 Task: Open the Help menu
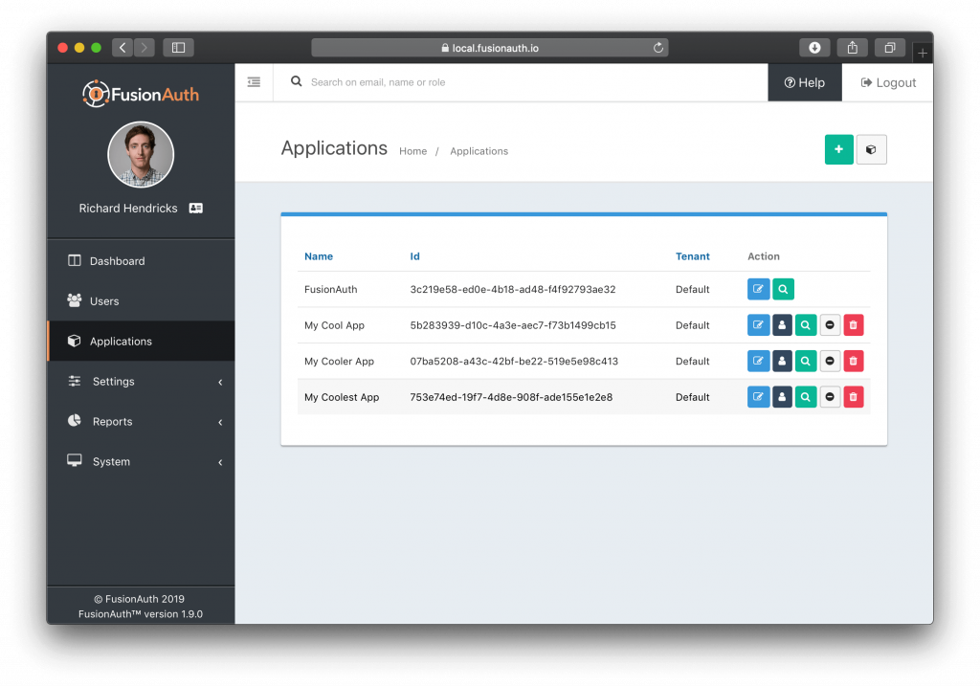point(804,82)
